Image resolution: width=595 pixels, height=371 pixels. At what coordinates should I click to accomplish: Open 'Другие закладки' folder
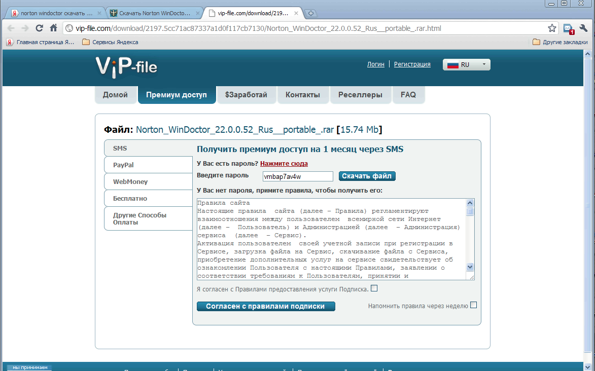(560, 42)
